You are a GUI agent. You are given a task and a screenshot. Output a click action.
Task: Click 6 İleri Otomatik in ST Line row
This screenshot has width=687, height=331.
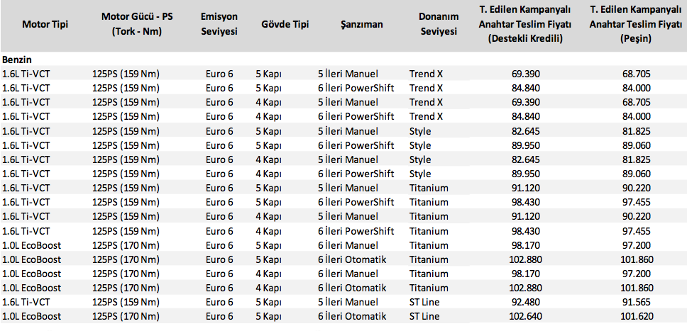(352, 317)
